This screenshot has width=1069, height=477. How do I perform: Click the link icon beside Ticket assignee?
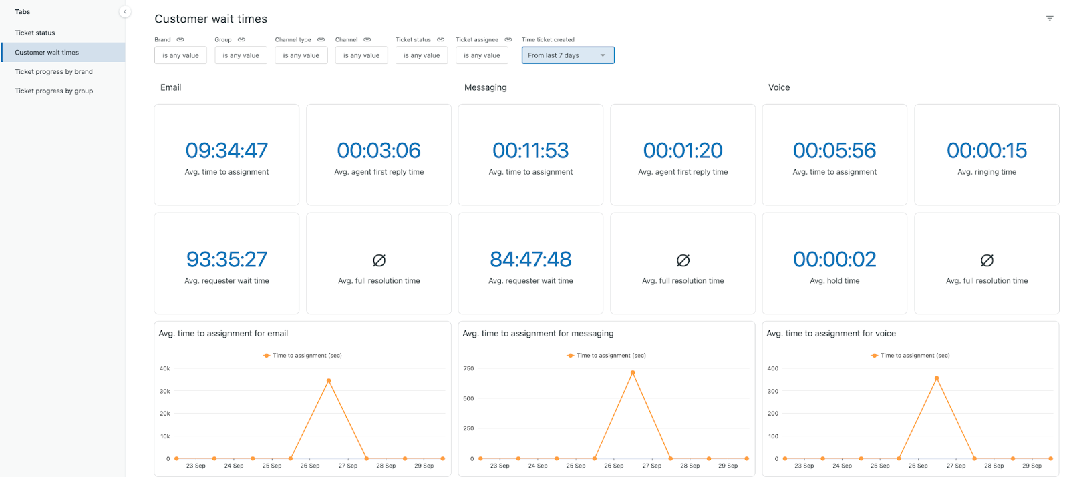point(508,40)
